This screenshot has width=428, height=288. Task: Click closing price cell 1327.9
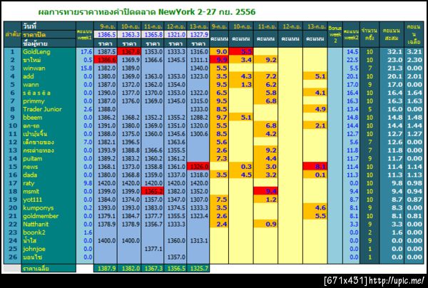click(198, 35)
